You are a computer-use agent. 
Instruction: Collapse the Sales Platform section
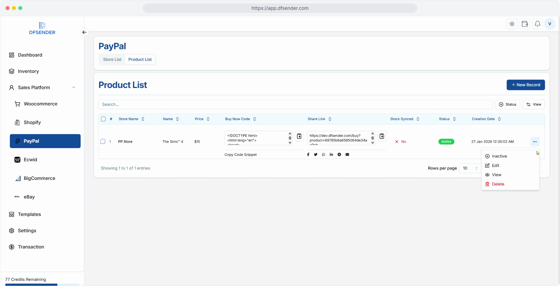[x=74, y=88]
